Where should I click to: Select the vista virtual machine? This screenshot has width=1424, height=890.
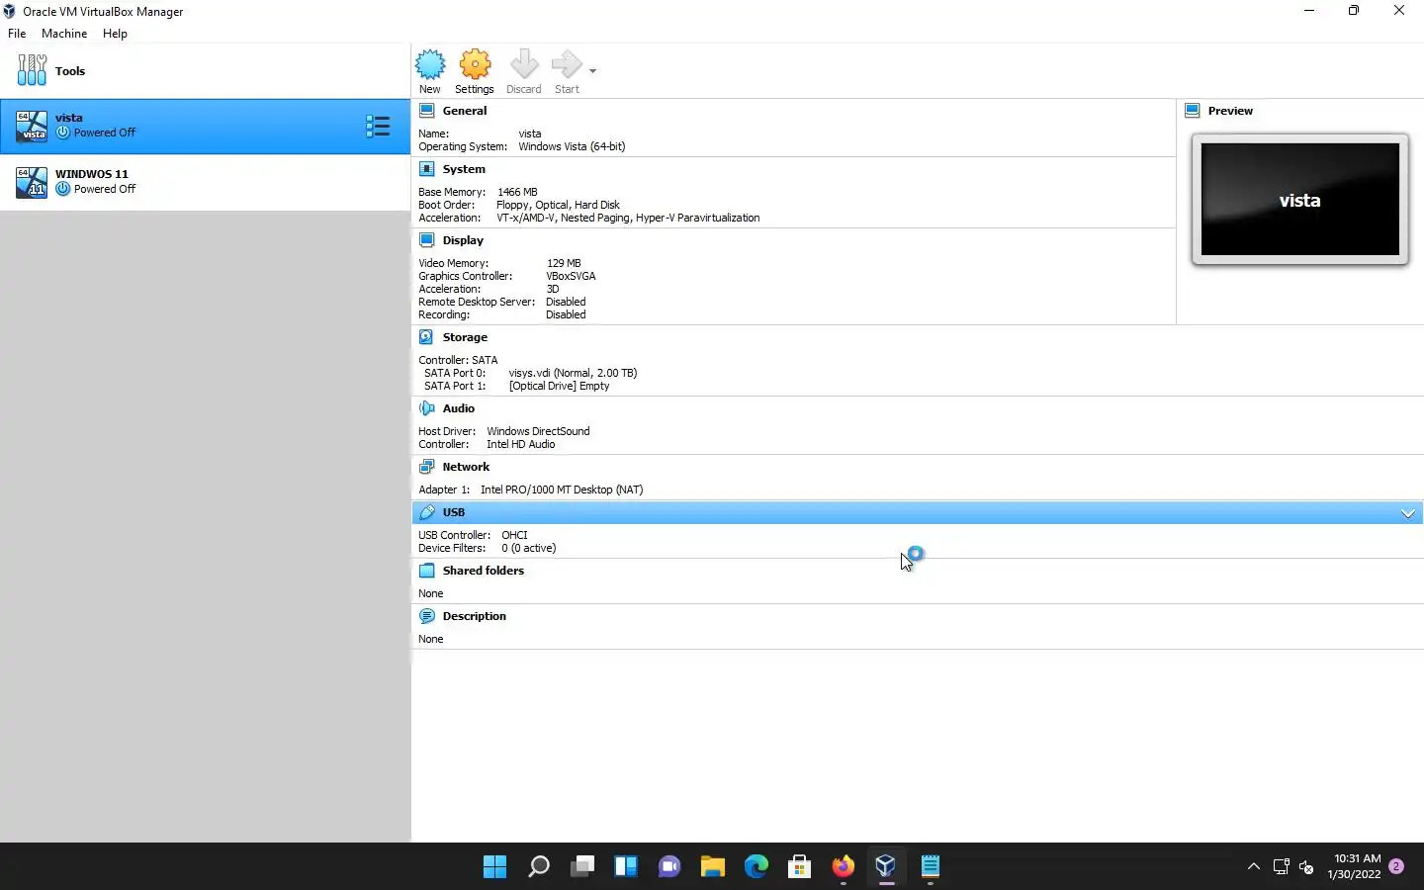[x=205, y=126]
